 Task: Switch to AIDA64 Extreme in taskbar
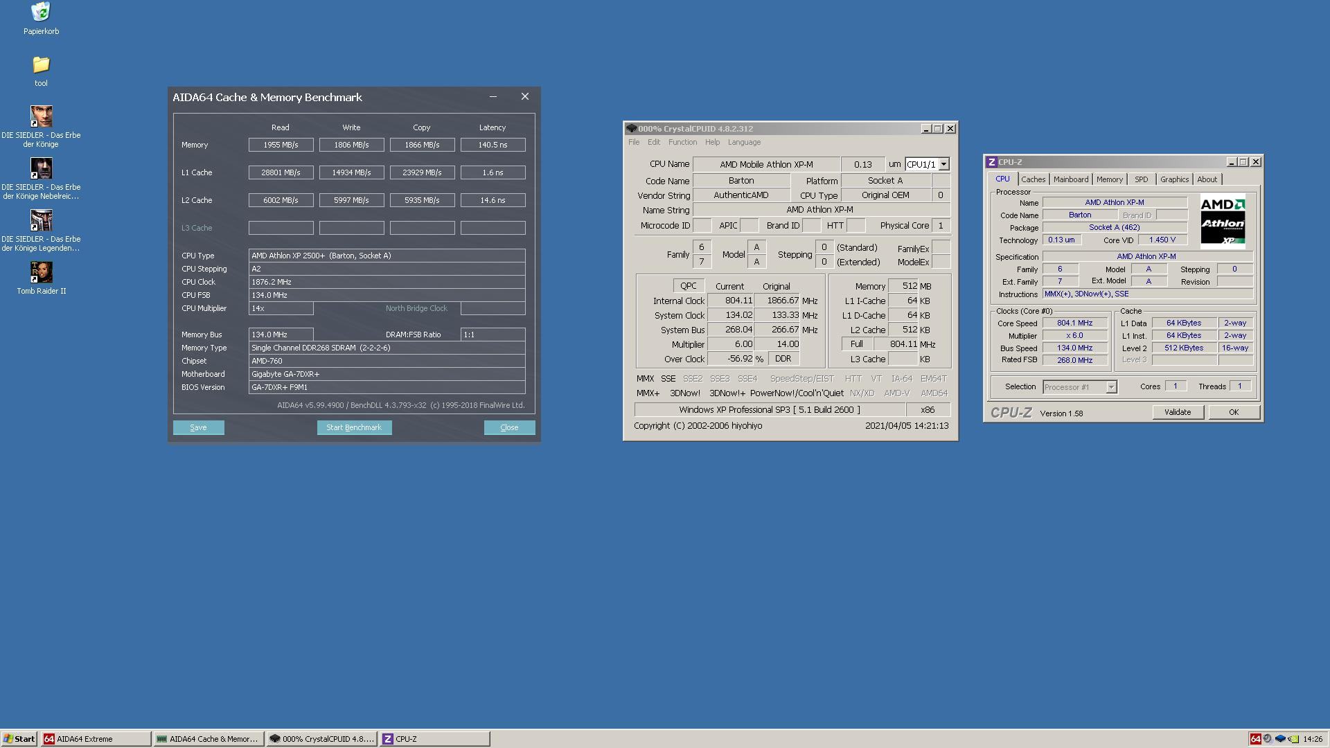pos(96,739)
